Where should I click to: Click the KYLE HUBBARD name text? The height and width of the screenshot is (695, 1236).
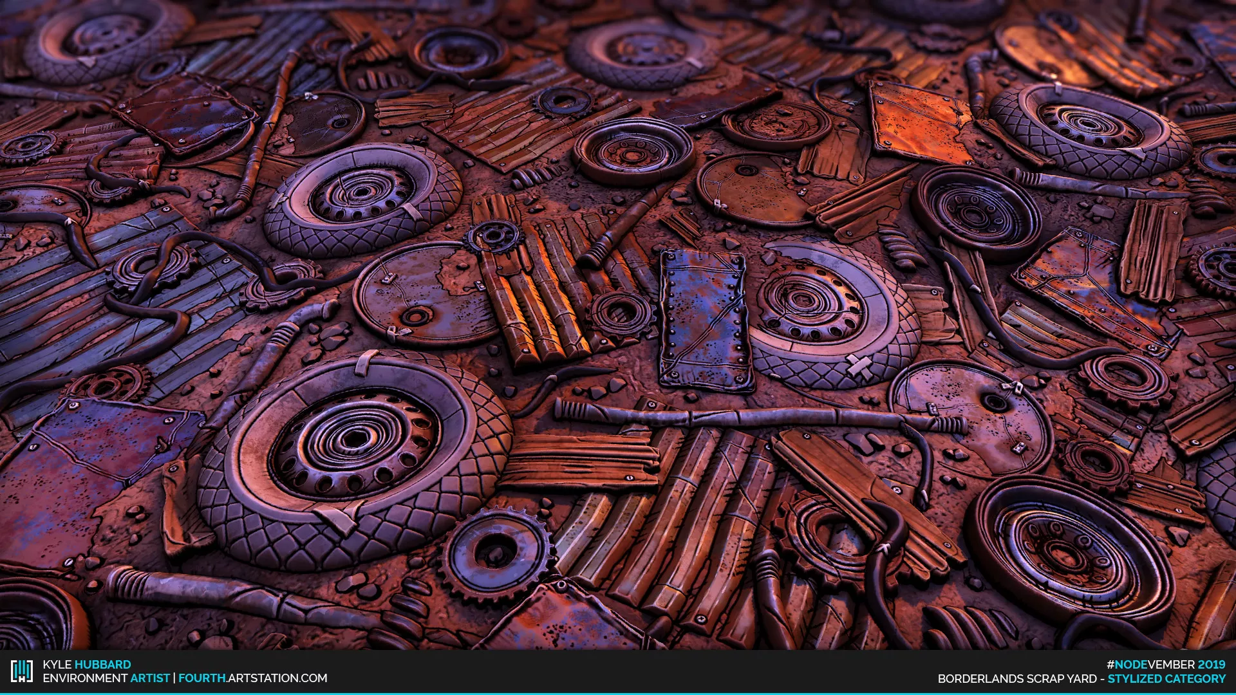(x=87, y=664)
